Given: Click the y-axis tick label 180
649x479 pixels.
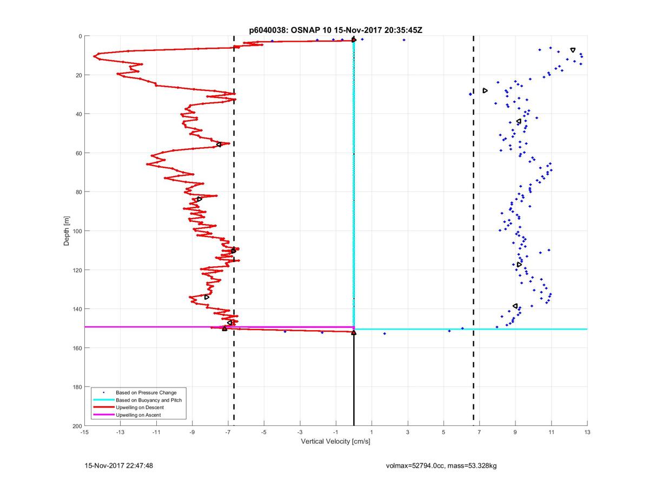Looking at the screenshot, I should click(77, 387).
